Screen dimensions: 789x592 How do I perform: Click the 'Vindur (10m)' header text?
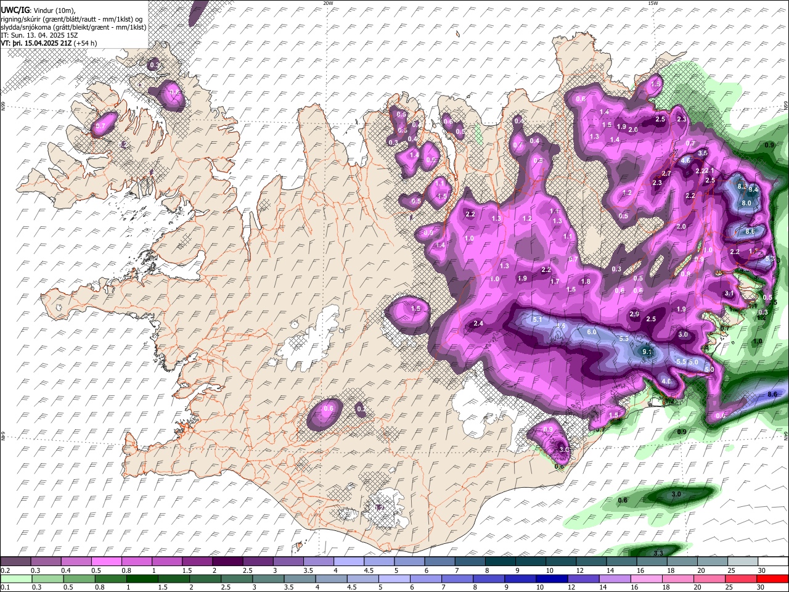pos(54,10)
